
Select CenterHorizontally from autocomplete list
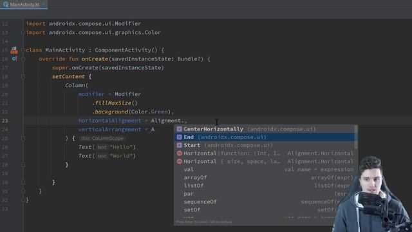point(265,129)
